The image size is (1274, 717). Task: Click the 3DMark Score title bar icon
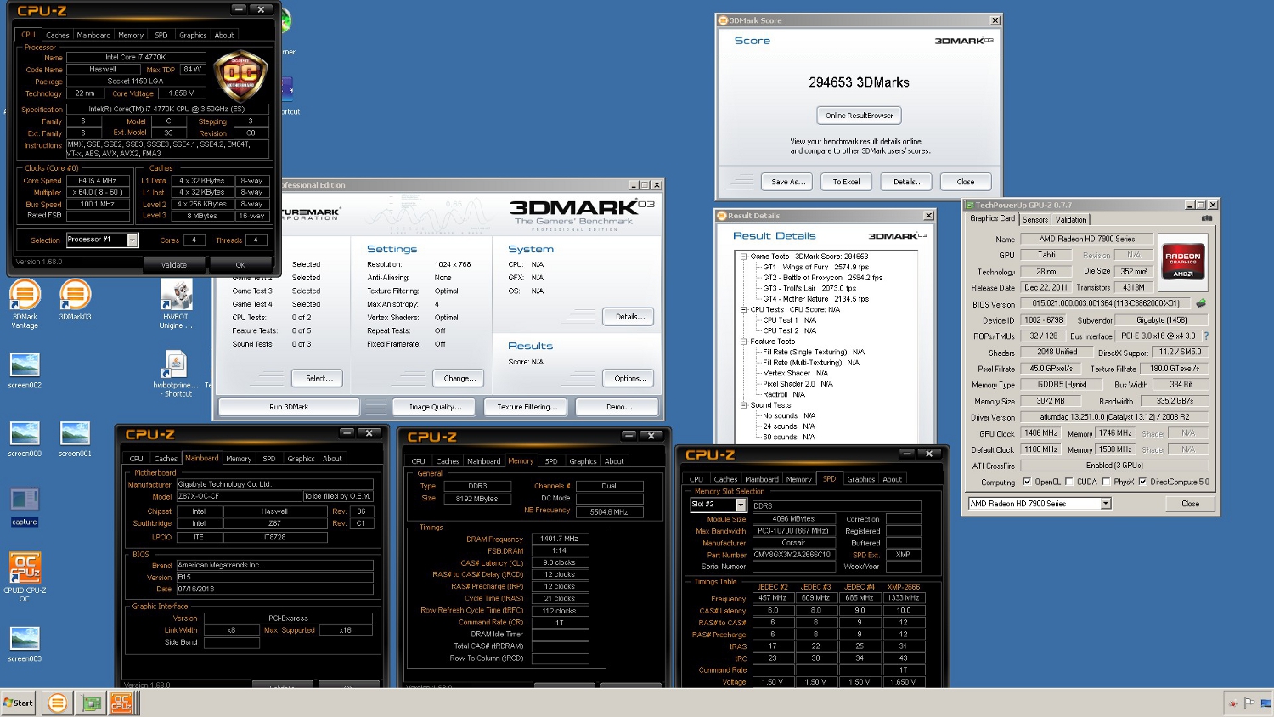724,20
